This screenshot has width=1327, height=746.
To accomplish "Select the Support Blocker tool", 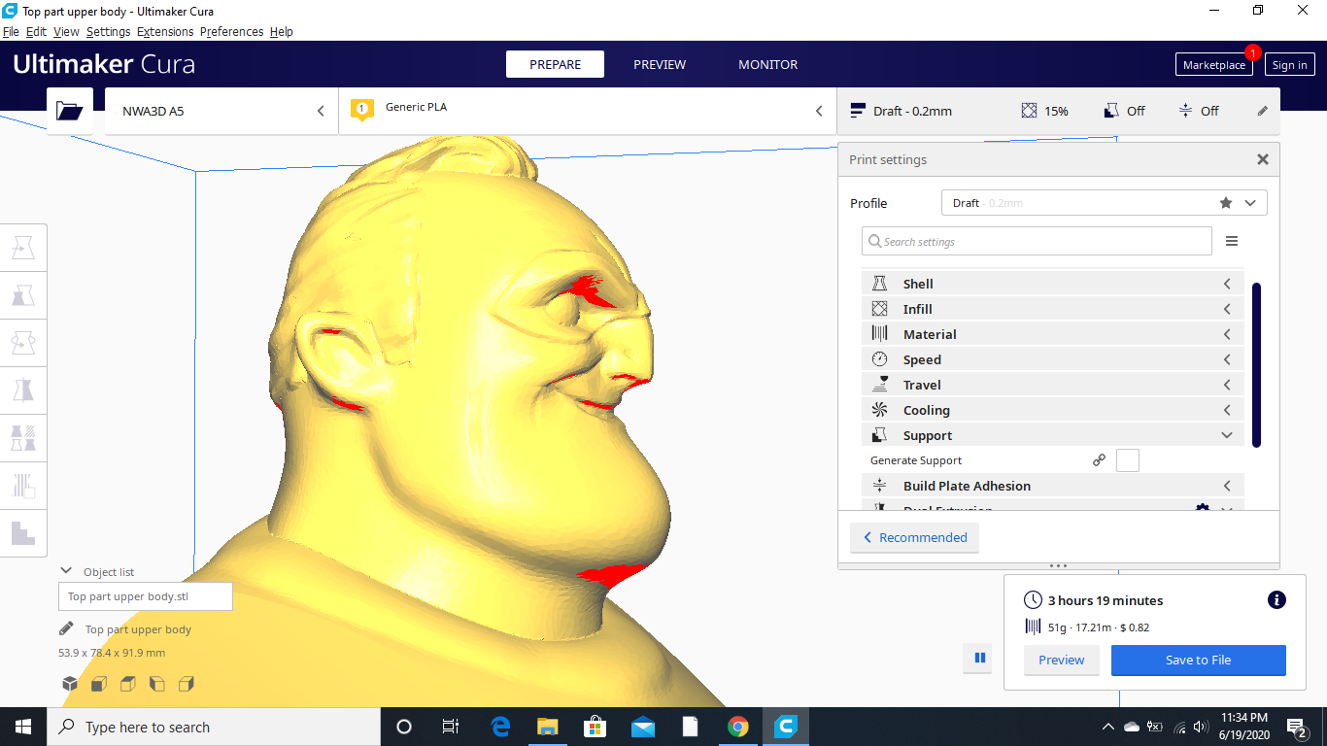I will pos(23,485).
